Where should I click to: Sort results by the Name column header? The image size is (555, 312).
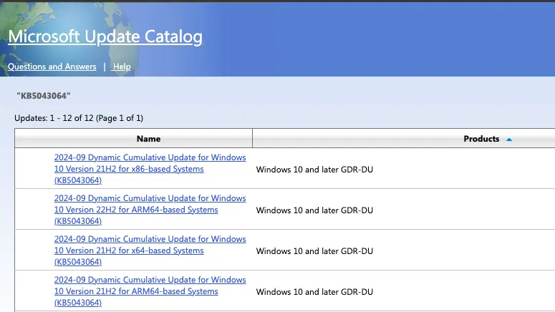pos(148,139)
